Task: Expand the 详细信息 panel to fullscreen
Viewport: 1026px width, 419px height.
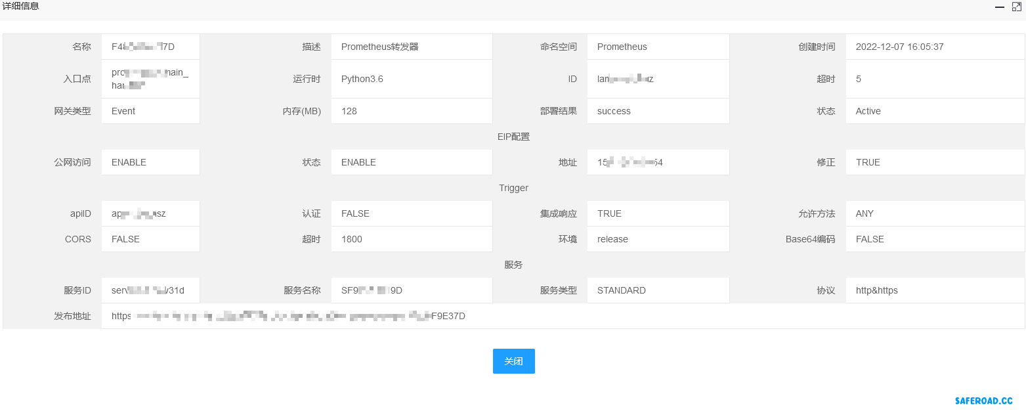Action: [x=1017, y=7]
